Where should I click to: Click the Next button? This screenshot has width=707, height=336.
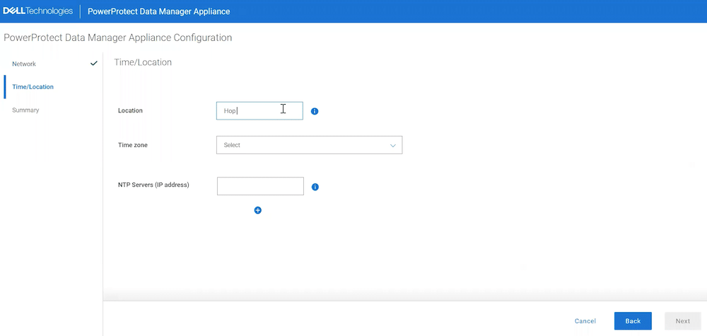click(683, 321)
